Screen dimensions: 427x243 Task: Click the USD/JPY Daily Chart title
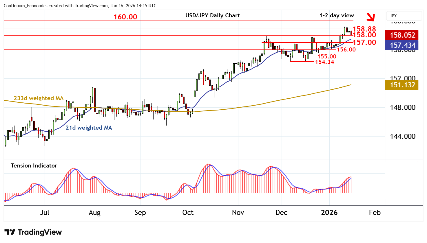coord(213,16)
